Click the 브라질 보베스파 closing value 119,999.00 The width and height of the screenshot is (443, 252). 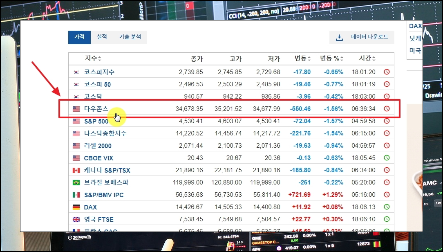pos(188,183)
